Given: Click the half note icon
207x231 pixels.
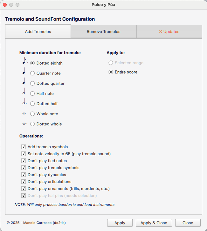Looking at the screenshot, I should click(24, 92).
